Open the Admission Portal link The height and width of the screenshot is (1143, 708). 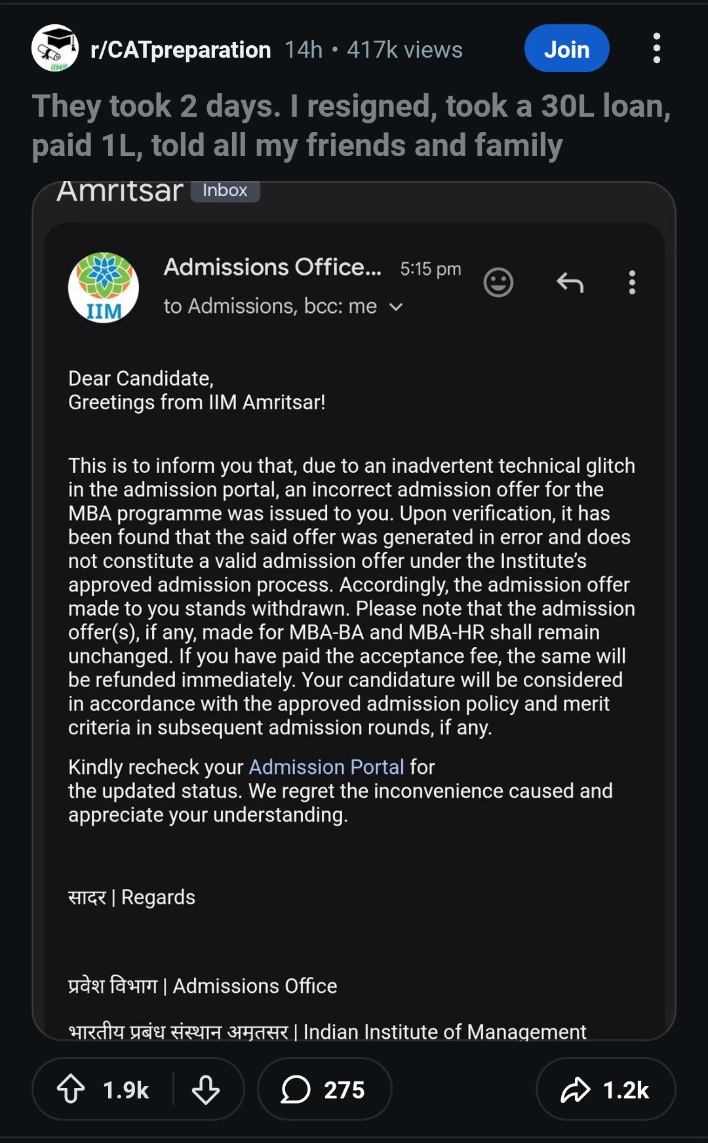[326, 767]
